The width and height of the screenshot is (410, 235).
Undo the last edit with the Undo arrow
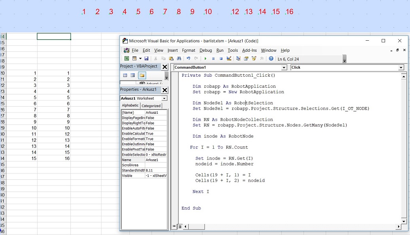[188, 59]
